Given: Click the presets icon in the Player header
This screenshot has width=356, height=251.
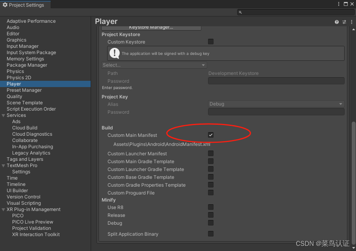Looking at the screenshot, I should 344,22.
